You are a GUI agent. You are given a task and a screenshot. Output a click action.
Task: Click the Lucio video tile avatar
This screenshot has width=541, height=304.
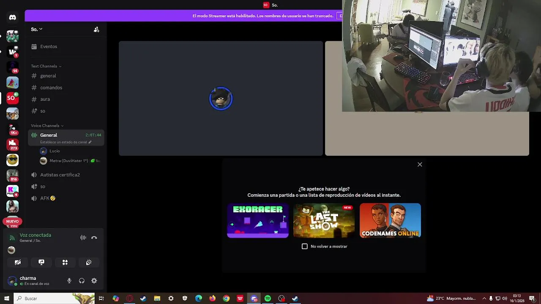pos(221,98)
